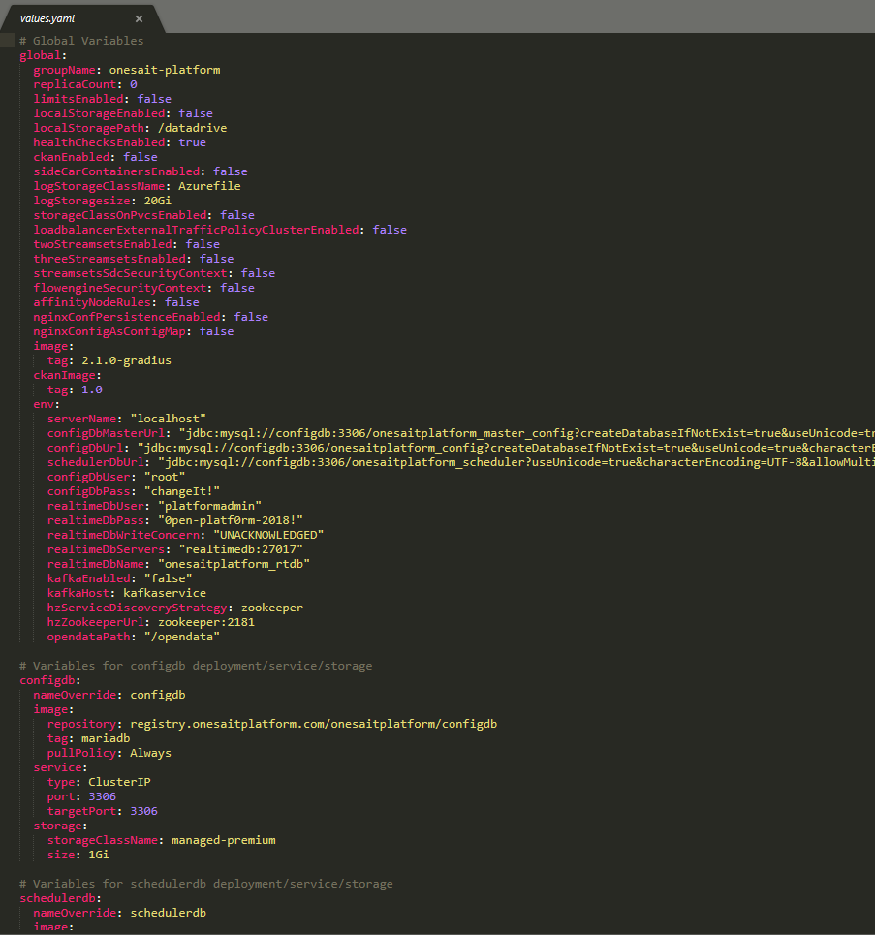Click the 'targetPort' key
The image size is (875, 935).
pyautogui.click(x=81, y=811)
